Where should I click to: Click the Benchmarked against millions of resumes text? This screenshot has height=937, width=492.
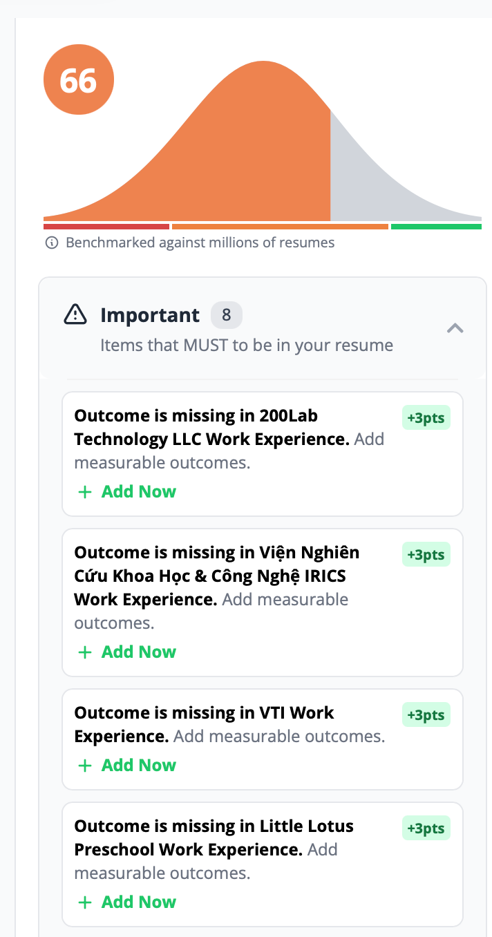click(x=200, y=243)
